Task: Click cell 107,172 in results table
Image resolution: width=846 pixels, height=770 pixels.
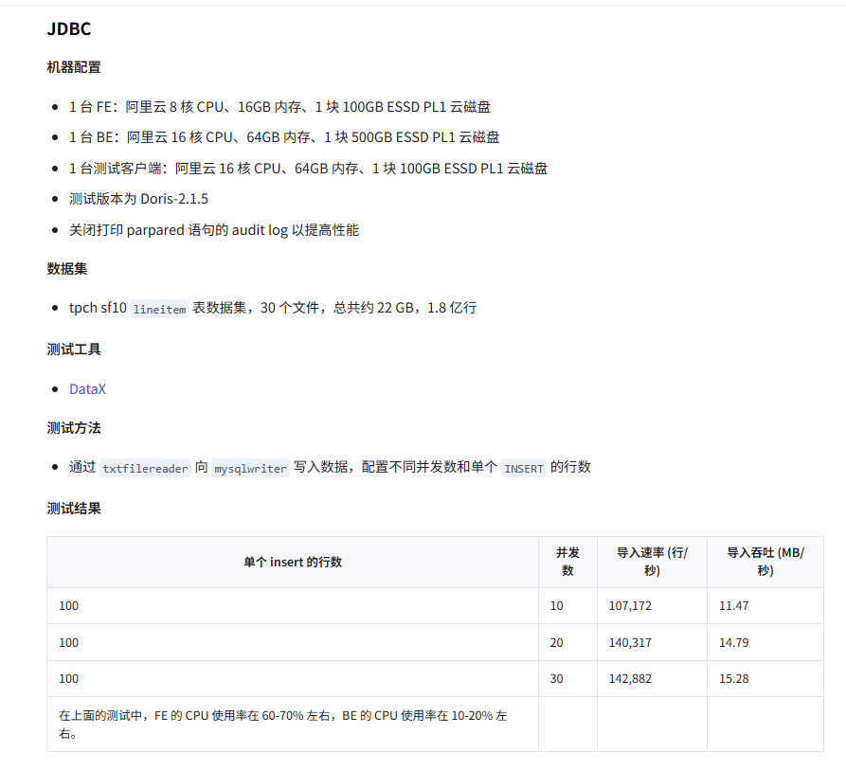Action: pos(652,606)
